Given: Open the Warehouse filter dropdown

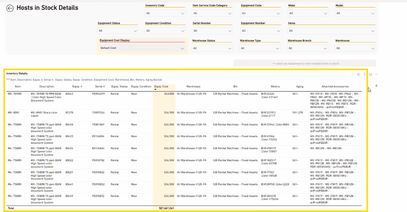Looking at the screenshot, I should click(x=355, y=48).
